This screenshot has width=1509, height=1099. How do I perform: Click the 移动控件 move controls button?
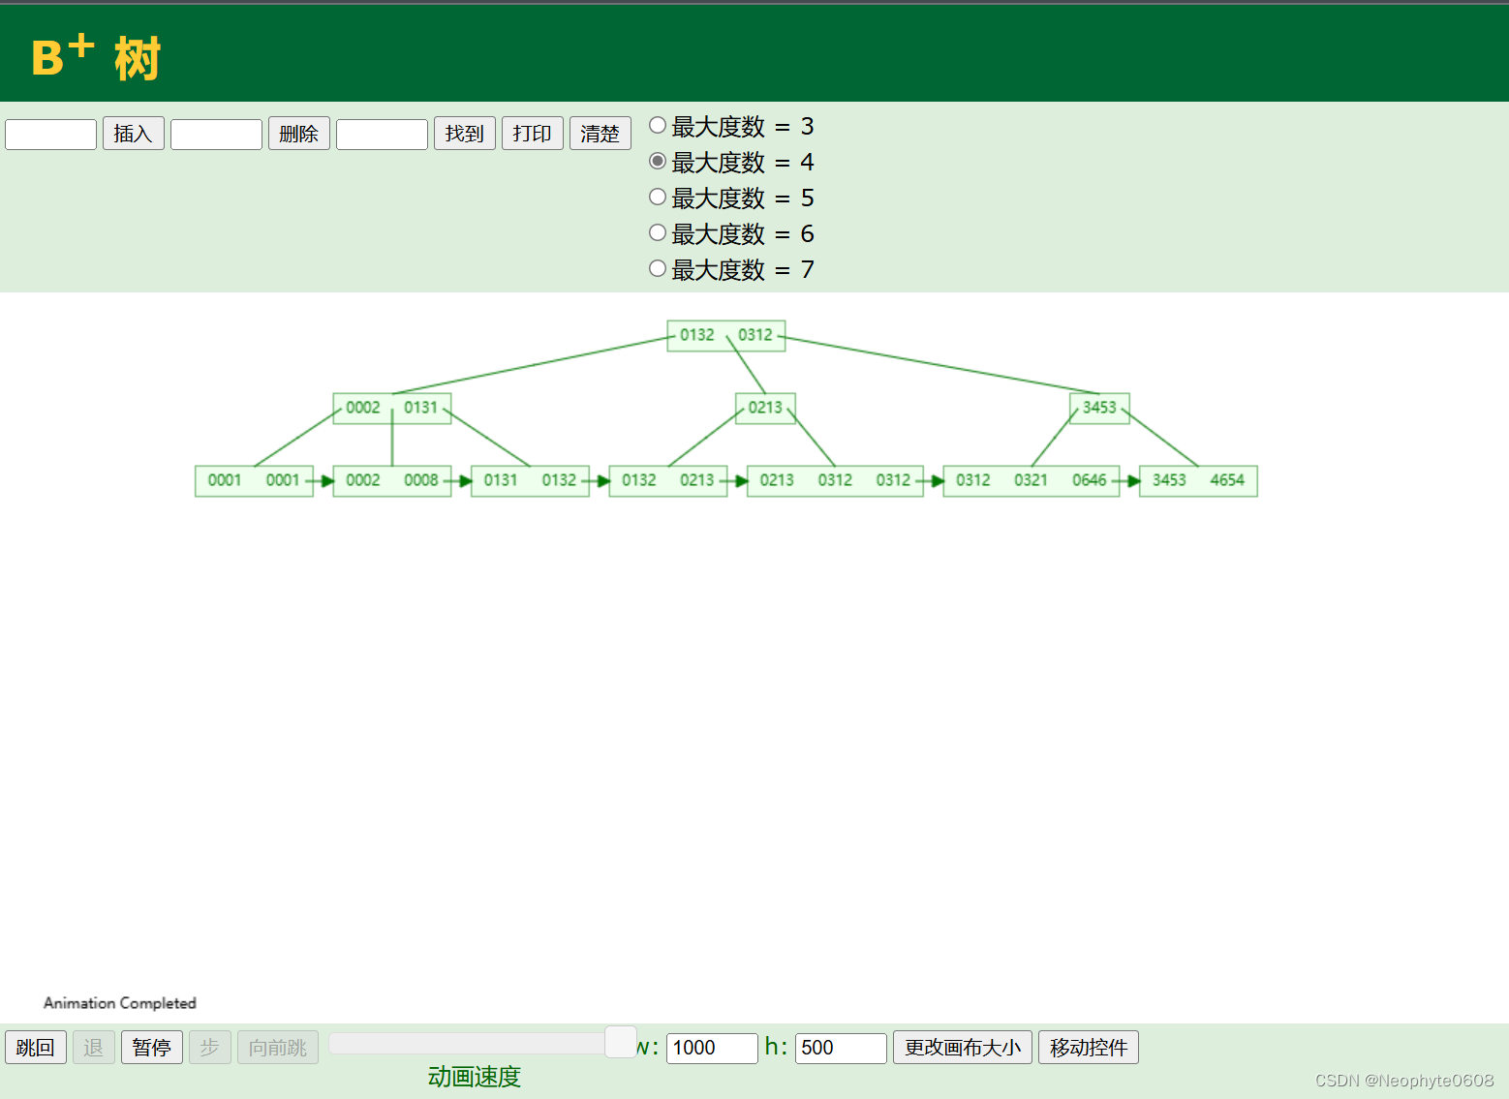pos(1088,1047)
